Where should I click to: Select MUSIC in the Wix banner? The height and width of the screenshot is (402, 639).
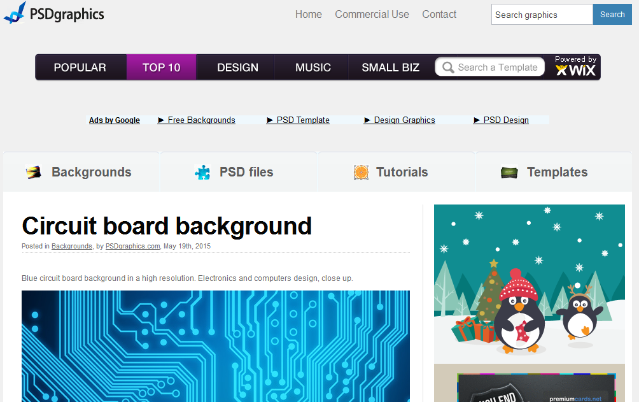[x=313, y=68]
